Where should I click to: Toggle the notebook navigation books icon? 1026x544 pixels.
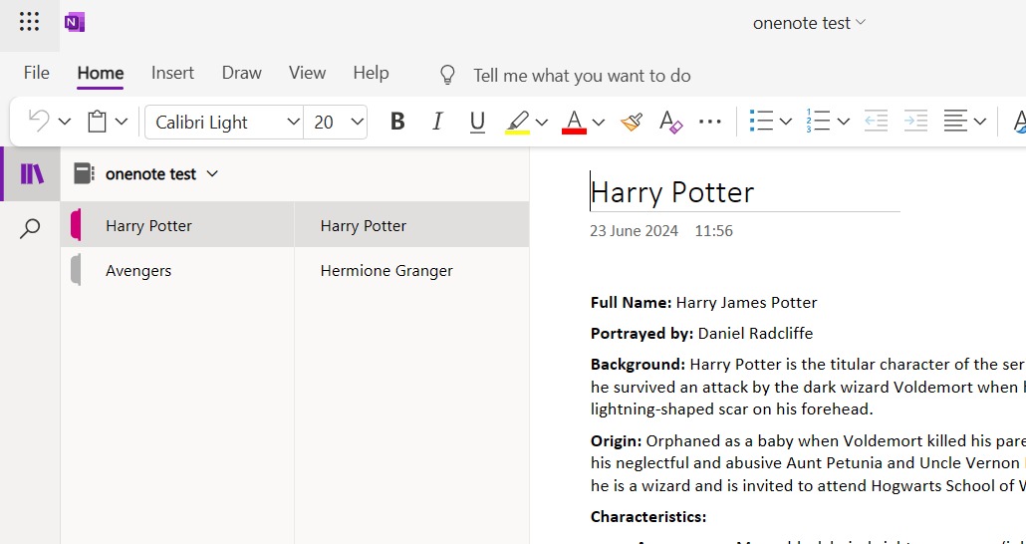pyautogui.click(x=32, y=173)
